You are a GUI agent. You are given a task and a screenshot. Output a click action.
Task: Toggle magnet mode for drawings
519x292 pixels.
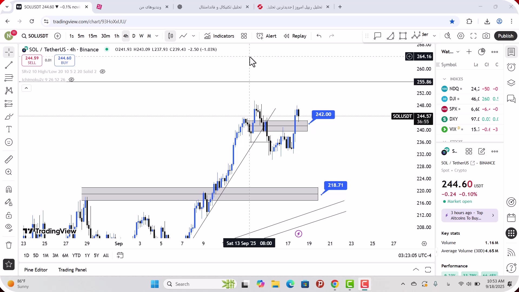click(x=9, y=189)
